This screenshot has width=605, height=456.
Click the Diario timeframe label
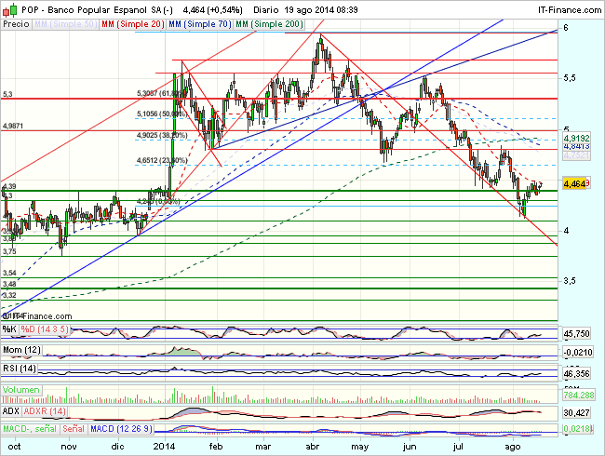pos(266,9)
